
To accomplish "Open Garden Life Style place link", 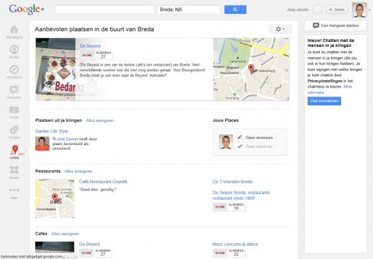I will [51, 131].
